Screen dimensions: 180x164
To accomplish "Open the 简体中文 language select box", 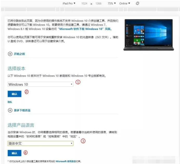I will coord(40,143).
